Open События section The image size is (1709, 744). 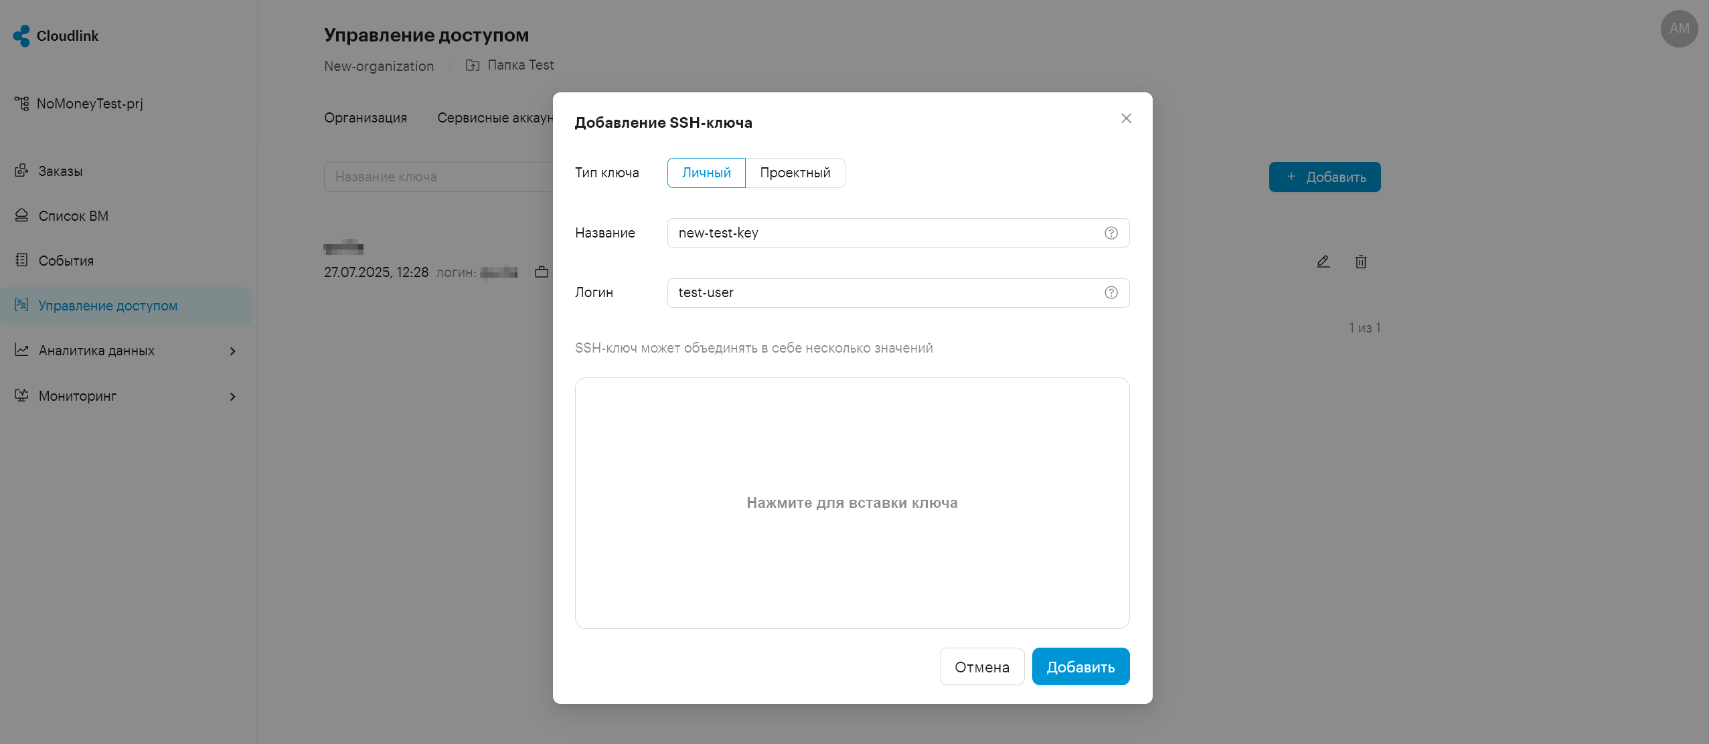click(66, 261)
